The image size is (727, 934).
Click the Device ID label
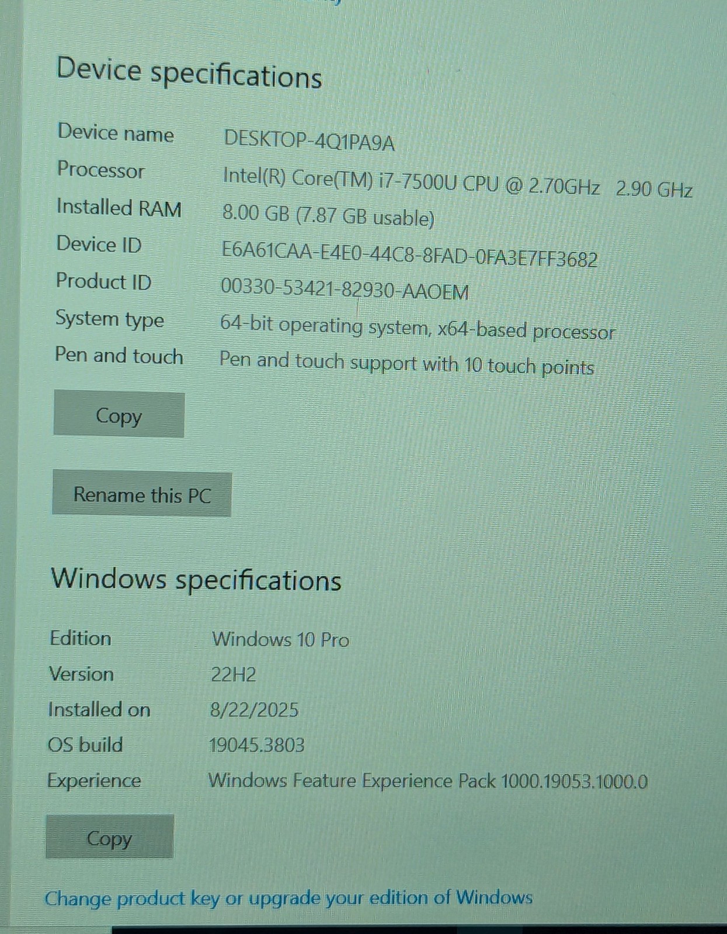pyautogui.click(x=99, y=244)
